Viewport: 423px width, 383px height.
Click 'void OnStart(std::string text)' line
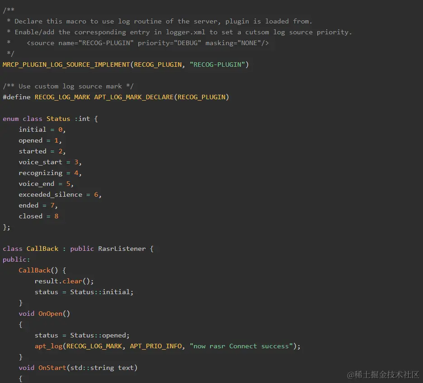click(78, 368)
